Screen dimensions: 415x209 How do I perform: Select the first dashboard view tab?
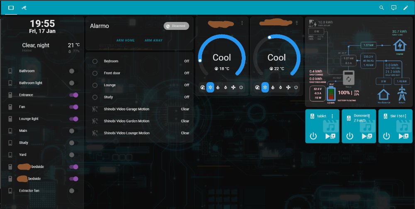tap(11, 8)
